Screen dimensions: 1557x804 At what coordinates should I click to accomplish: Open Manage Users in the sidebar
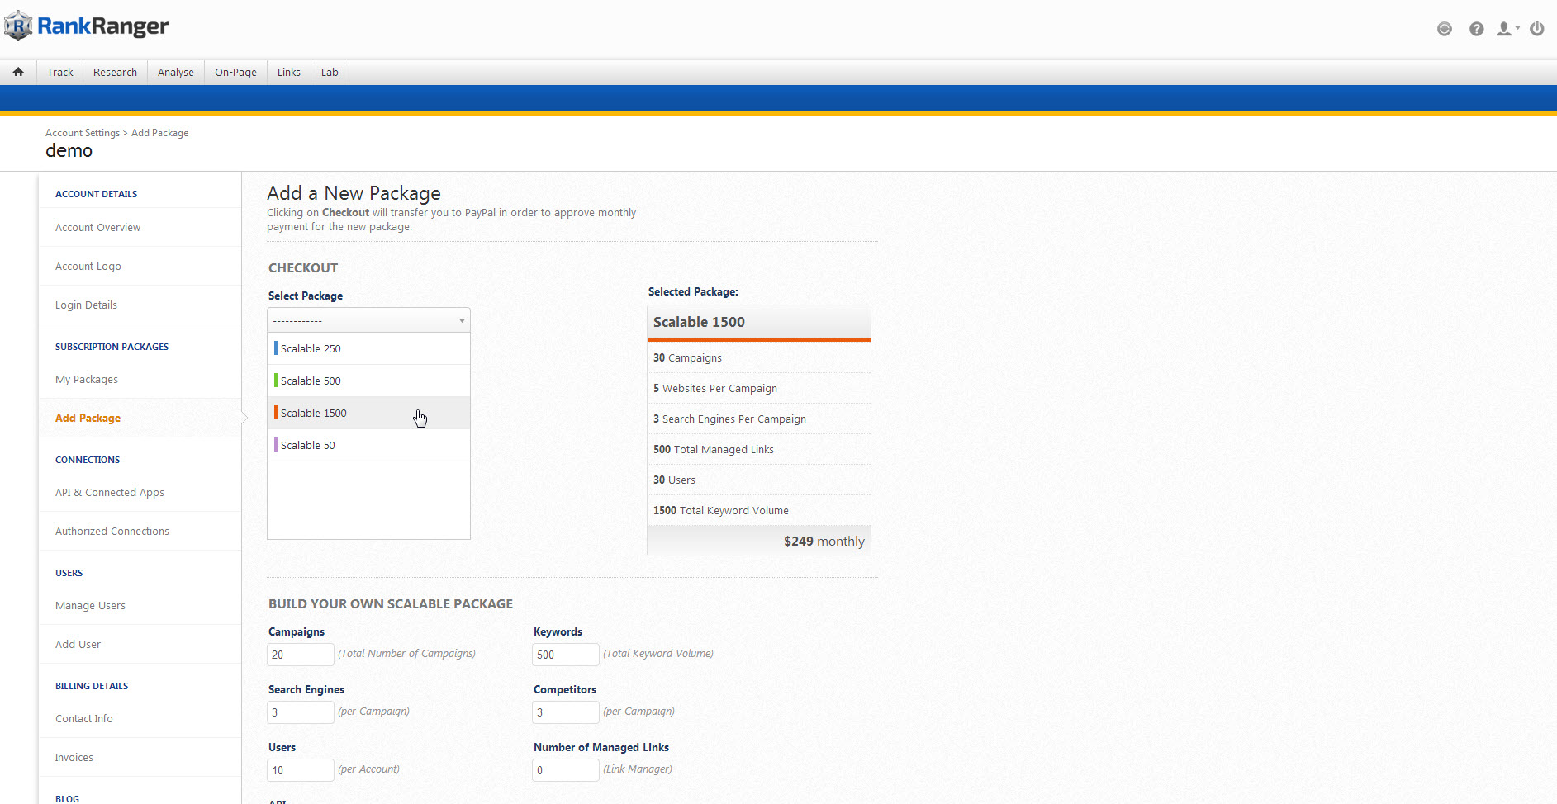(90, 606)
